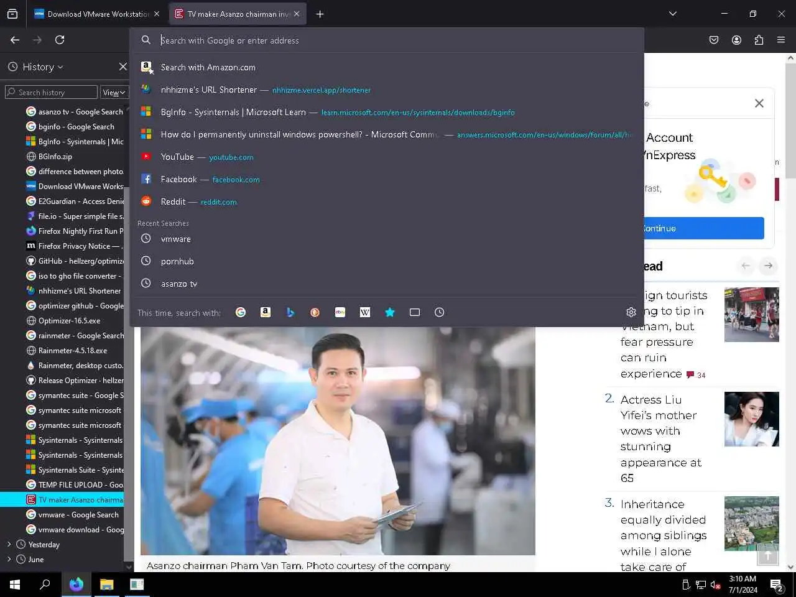
Task: Search with Bing one-off engine icon
Action: 290,312
